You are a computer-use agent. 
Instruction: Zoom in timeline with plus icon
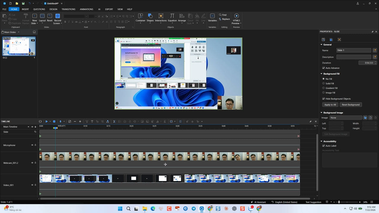click(80, 121)
